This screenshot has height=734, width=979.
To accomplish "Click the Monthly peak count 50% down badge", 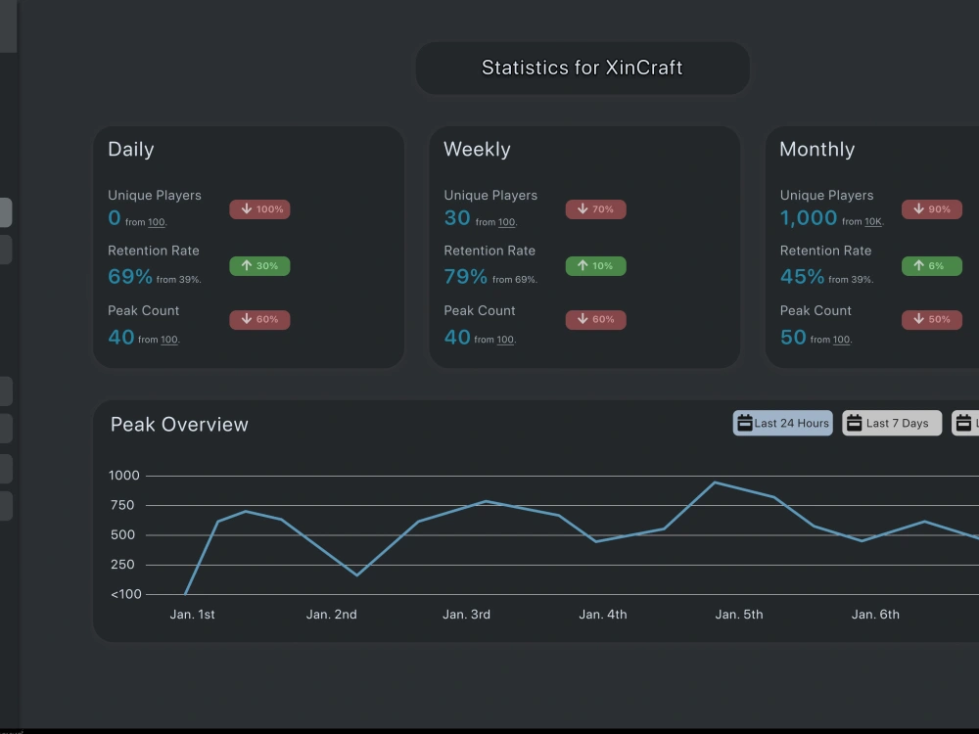I will click(x=932, y=320).
